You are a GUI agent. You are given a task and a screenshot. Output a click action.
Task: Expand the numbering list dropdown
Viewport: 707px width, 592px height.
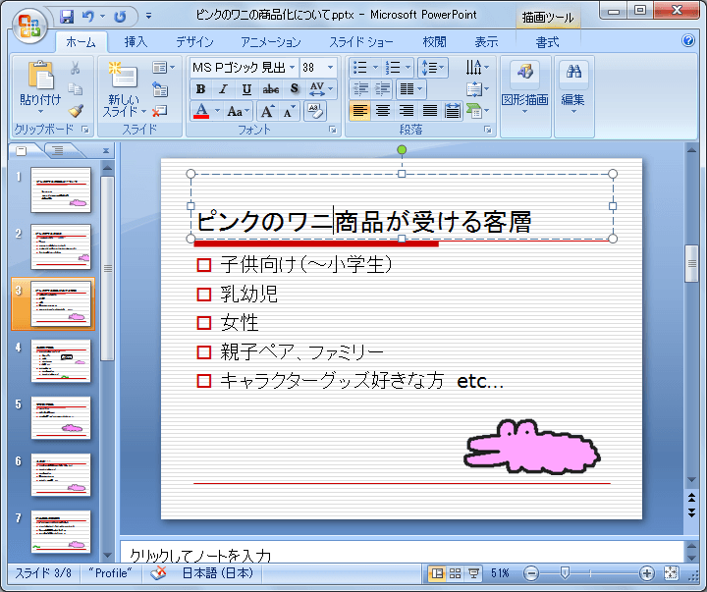[408, 68]
